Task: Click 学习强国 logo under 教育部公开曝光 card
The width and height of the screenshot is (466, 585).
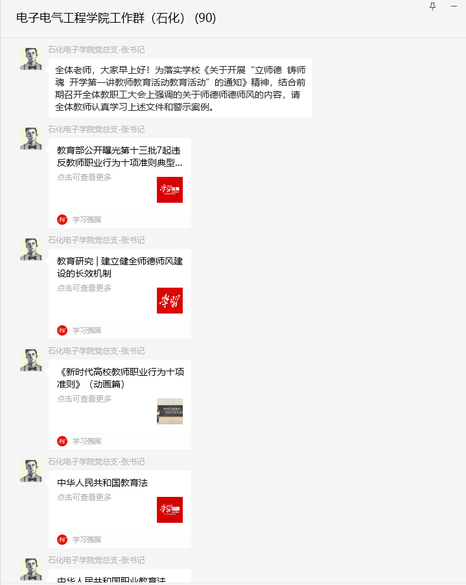Action: tap(62, 220)
